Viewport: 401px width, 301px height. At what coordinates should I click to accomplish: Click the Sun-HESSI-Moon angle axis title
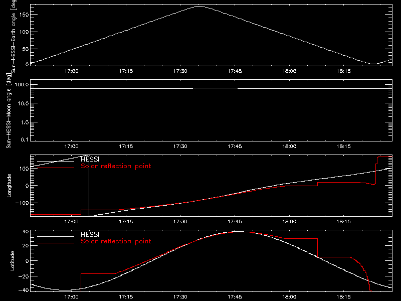tap(9, 111)
